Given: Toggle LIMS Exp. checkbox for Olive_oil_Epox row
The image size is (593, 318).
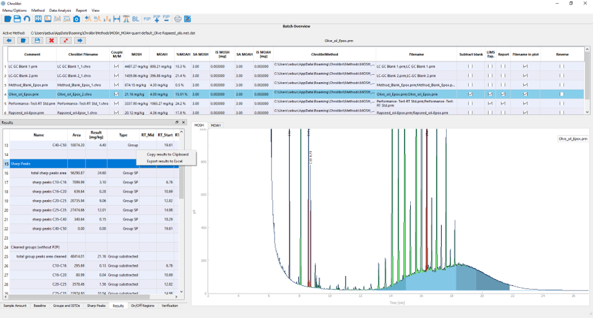Looking at the screenshot, I should tap(490, 94).
